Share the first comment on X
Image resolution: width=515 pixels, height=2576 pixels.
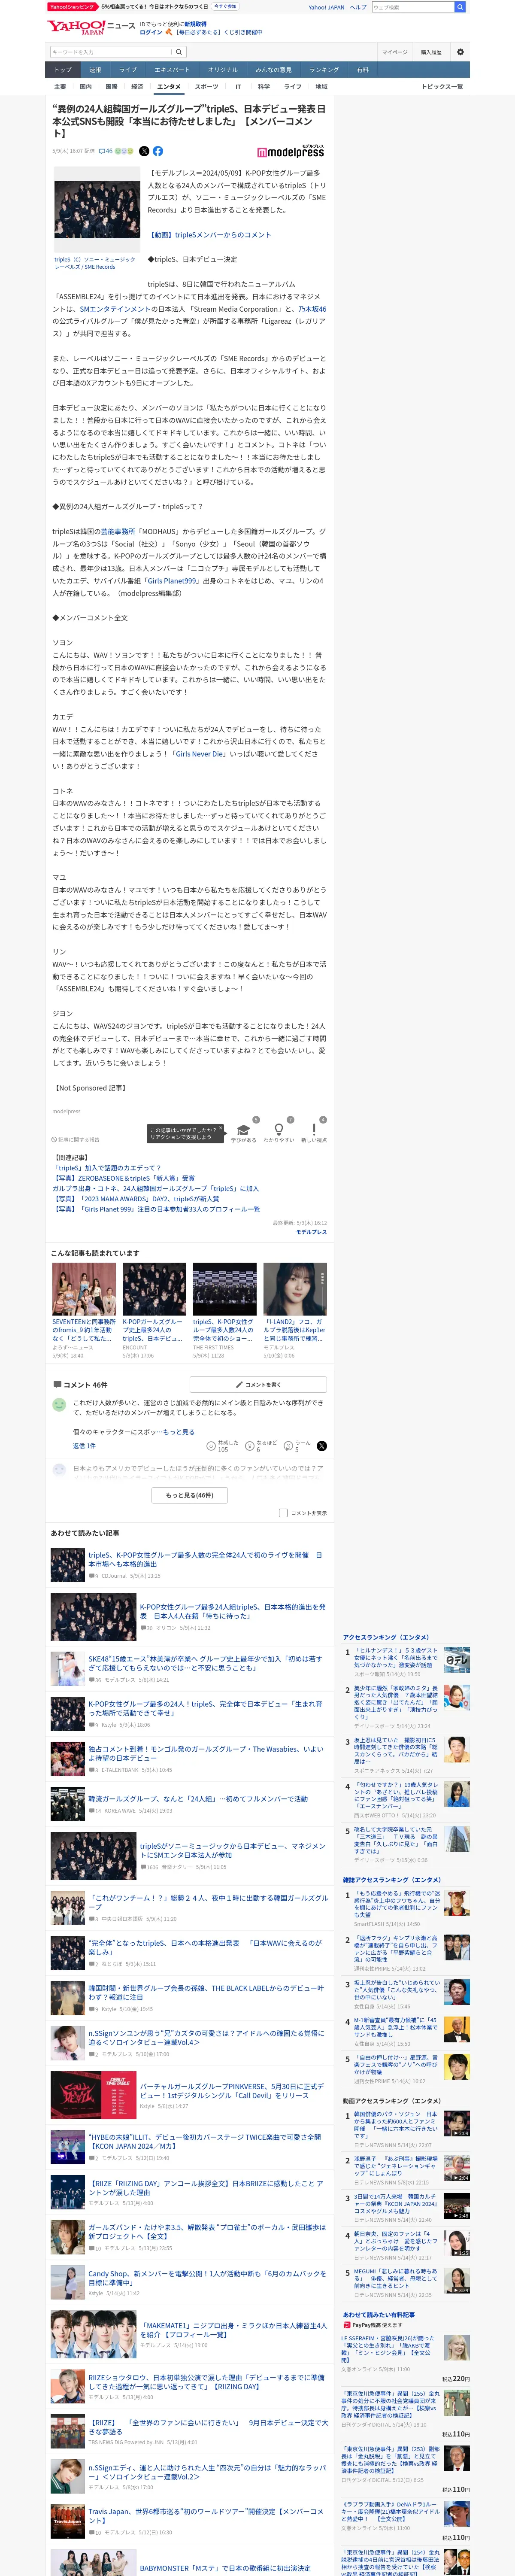point(321,1446)
